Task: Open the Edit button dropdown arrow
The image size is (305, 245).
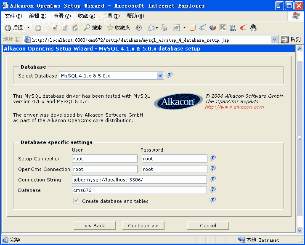Action: click(184, 28)
